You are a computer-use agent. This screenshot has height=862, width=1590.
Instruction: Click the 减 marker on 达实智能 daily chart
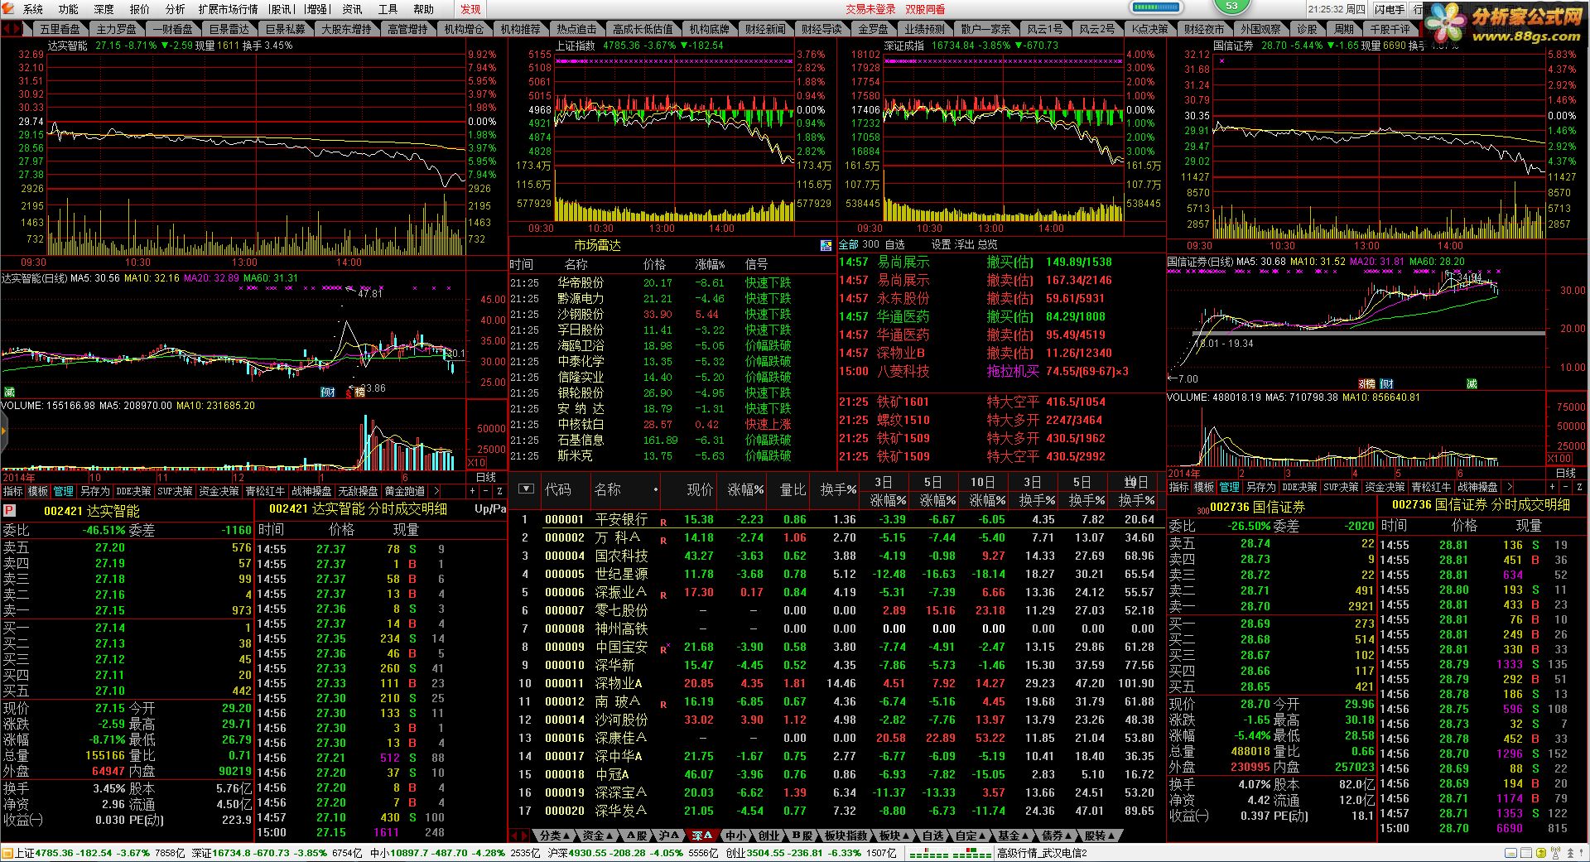click(10, 392)
